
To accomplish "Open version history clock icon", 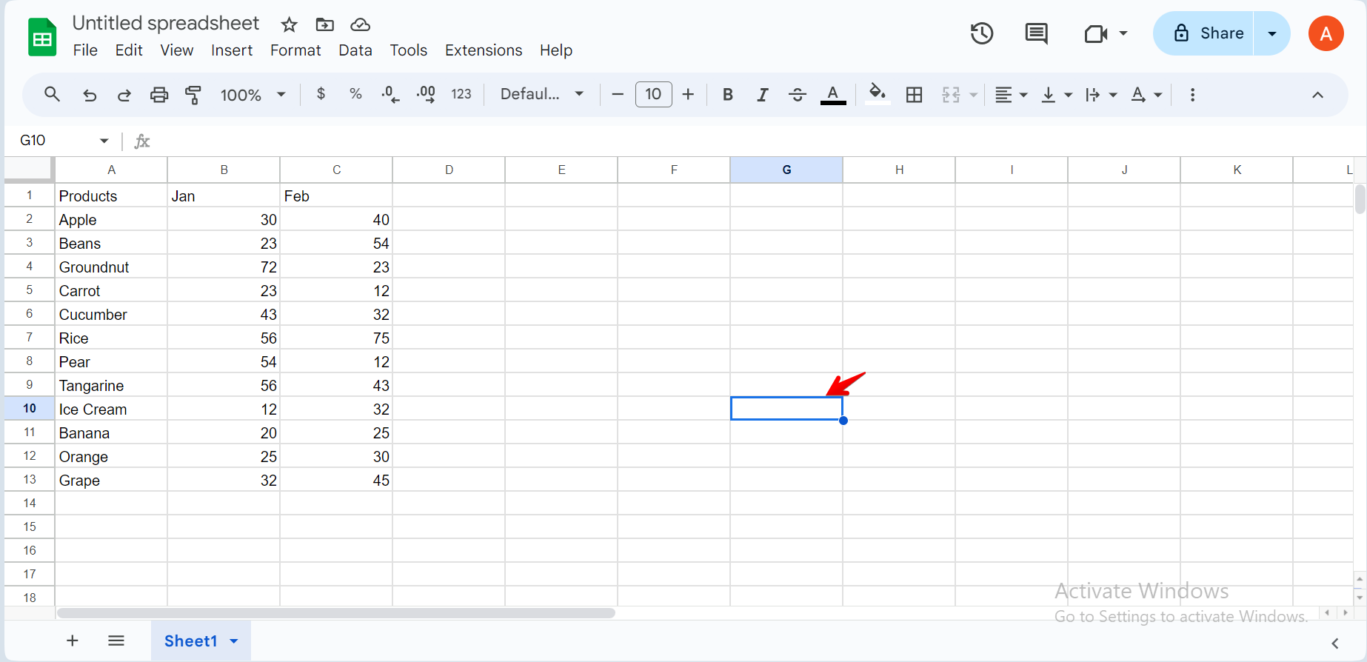I will [981, 33].
